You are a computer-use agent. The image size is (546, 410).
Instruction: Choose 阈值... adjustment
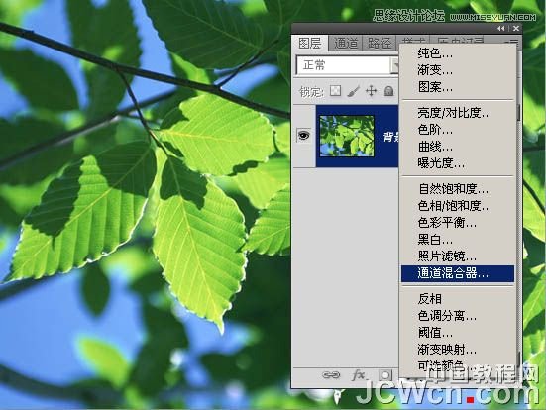coord(458,333)
